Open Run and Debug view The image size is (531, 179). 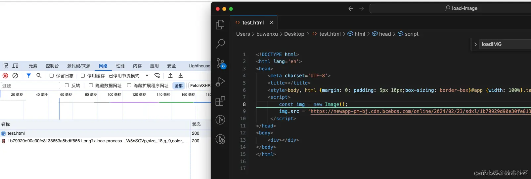coord(220,82)
